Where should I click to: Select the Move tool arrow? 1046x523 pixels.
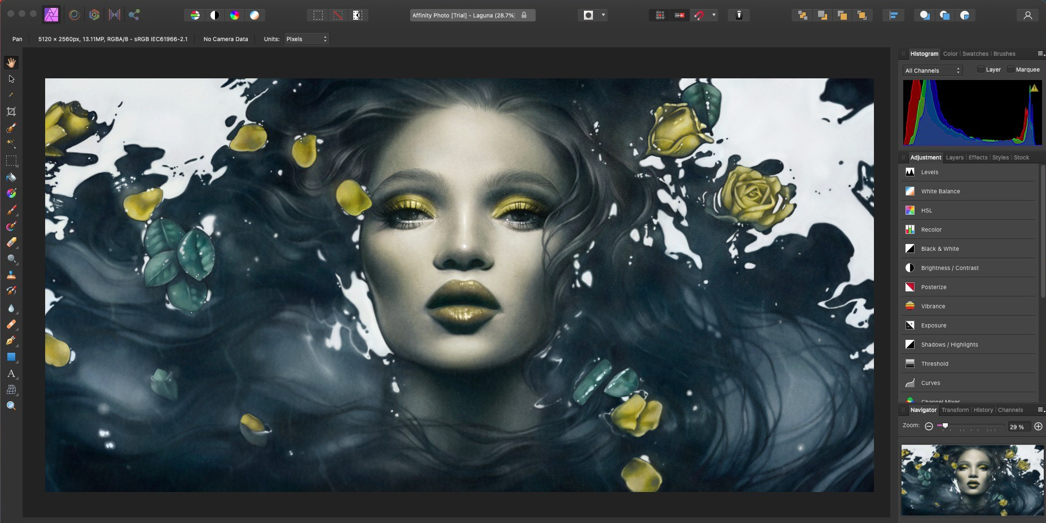tap(11, 79)
